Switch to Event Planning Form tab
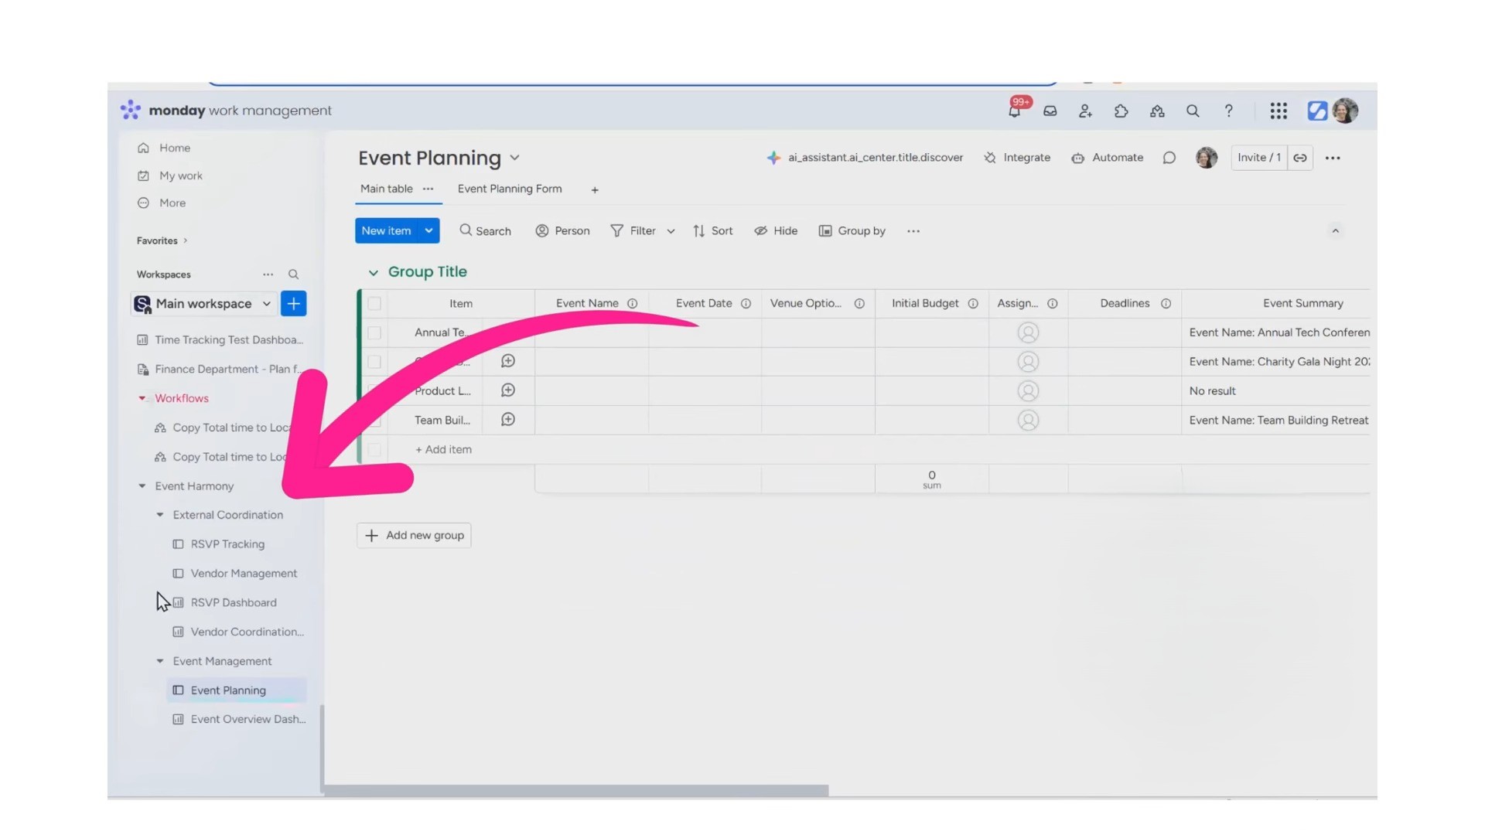Viewport: 1485px width, 835px height. [x=509, y=189]
